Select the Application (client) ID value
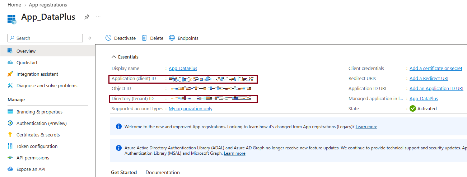This screenshot has height=177, width=467. pos(211,78)
